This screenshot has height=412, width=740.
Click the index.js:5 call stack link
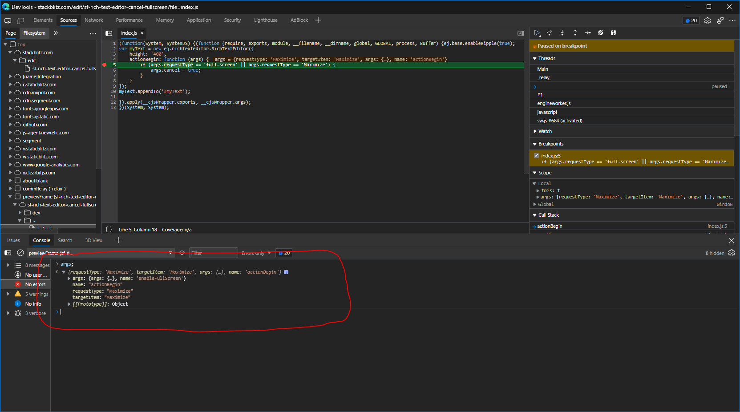point(717,226)
